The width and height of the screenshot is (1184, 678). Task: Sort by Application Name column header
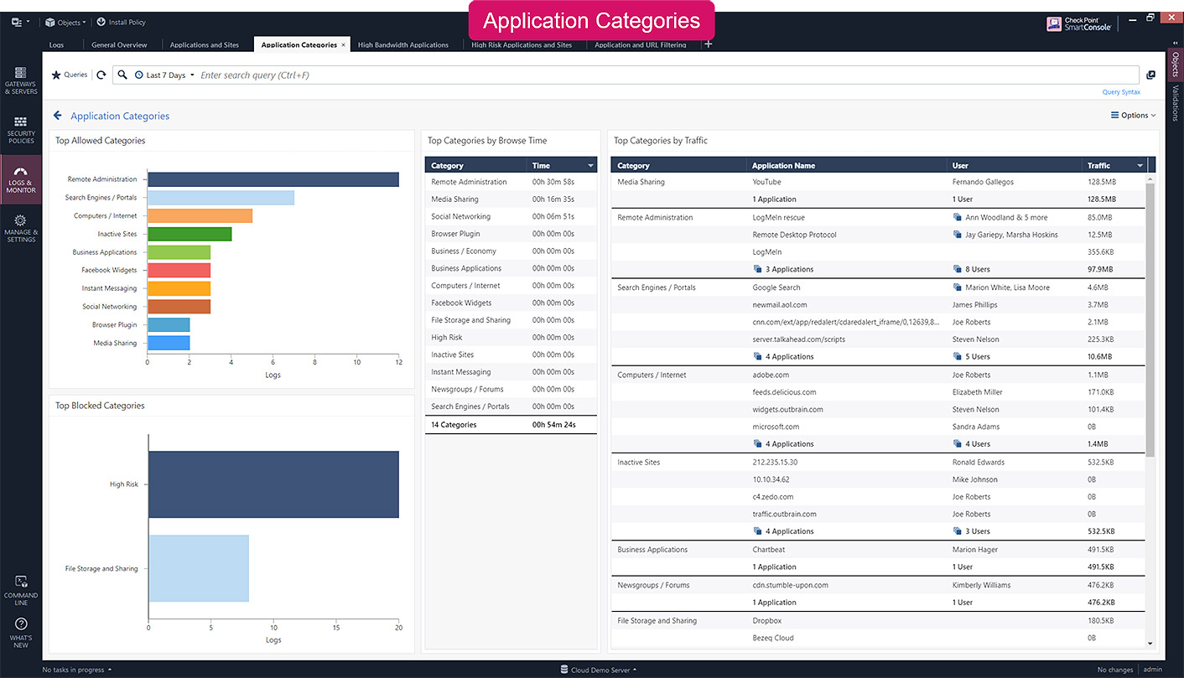847,166
